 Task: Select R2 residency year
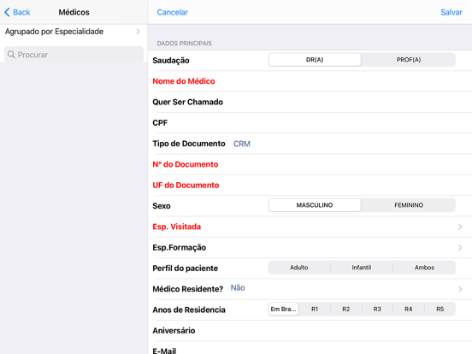(345, 310)
